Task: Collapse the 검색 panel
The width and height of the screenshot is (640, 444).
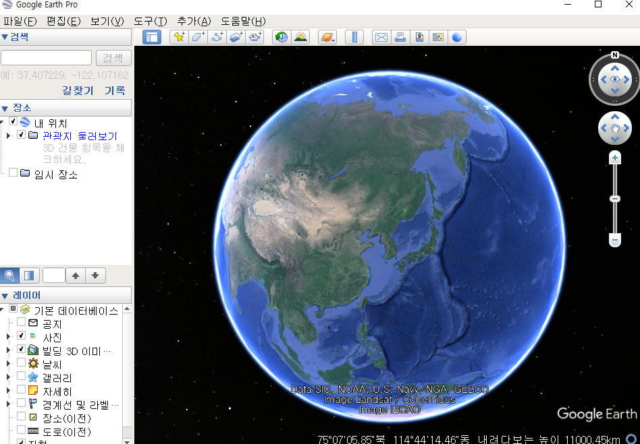Action: click(5, 37)
